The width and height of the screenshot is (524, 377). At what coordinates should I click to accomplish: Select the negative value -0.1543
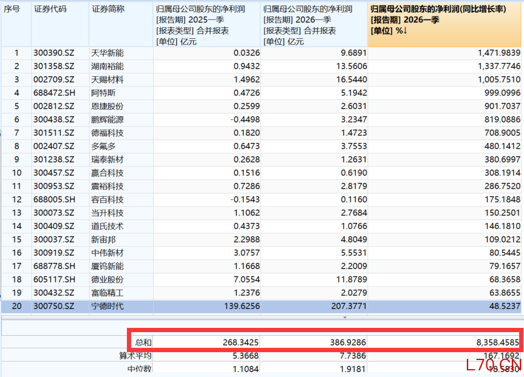click(x=245, y=200)
